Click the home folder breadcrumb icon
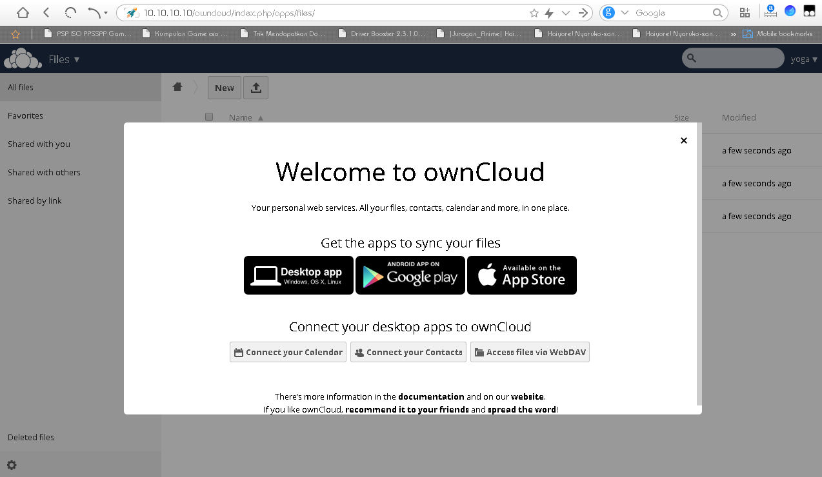 177,87
